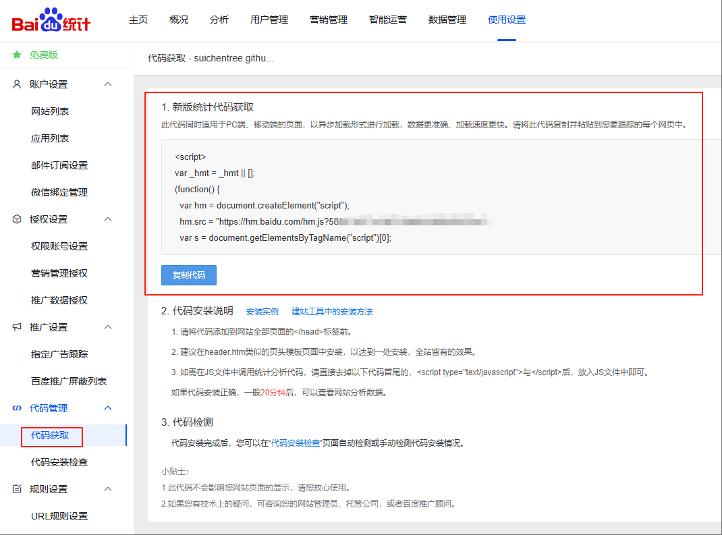The height and width of the screenshot is (535, 722).
Task: Collapse the 账户设置 section
Action: (107, 84)
